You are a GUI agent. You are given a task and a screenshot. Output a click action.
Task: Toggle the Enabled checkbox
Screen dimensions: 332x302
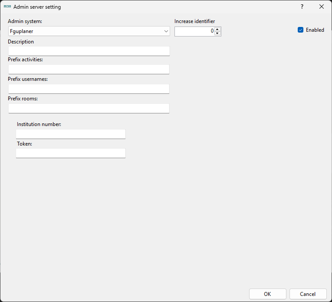[x=300, y=30]
